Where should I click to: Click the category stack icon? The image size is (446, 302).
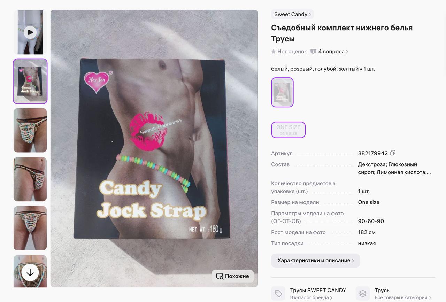point(363,294)
